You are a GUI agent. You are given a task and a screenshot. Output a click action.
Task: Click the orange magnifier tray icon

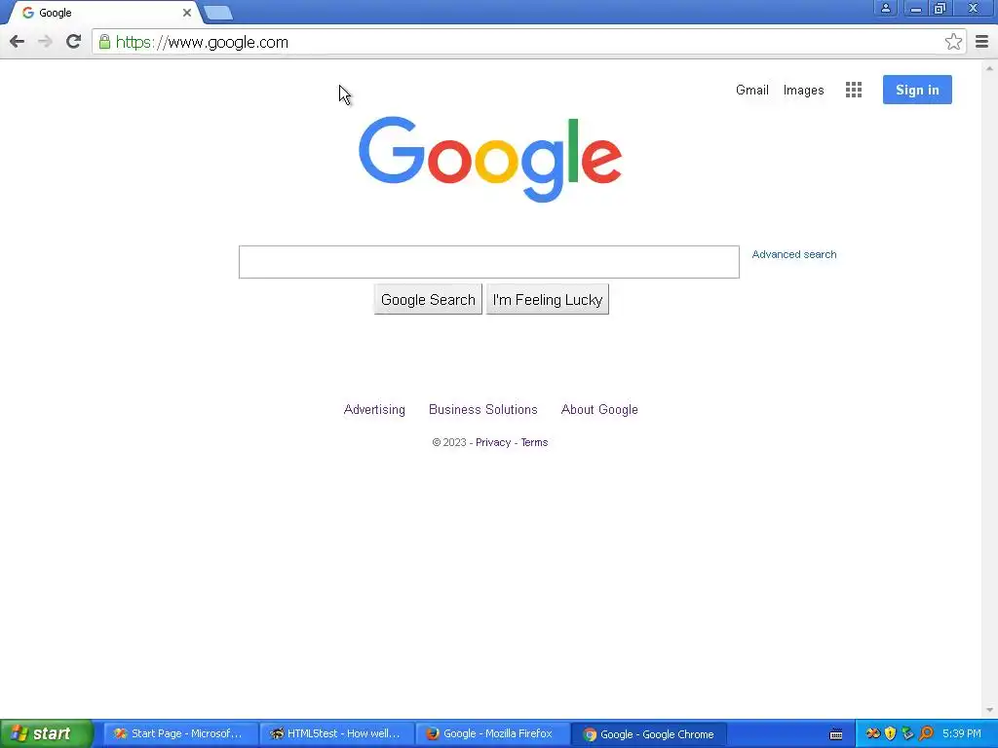(926, 733)
